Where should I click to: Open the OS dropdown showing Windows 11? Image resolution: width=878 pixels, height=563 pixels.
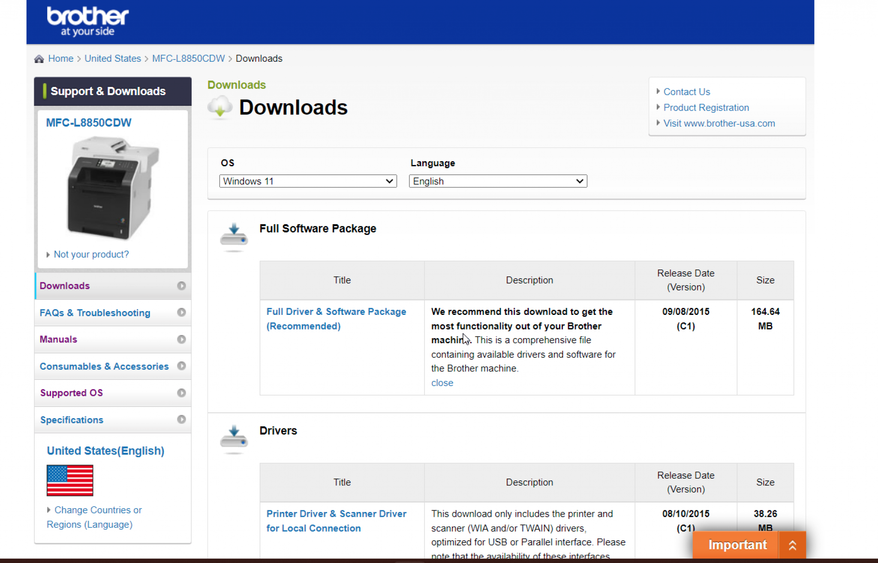click(308, 181)
